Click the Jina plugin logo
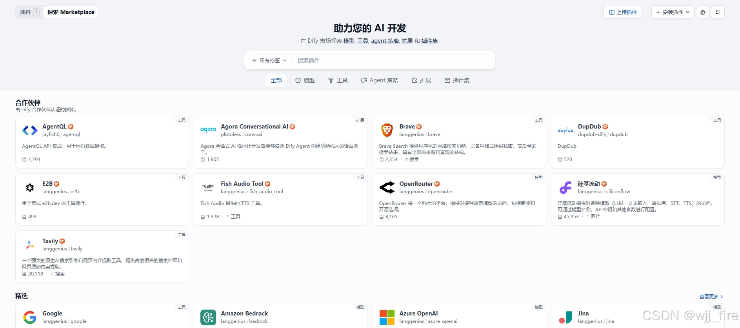Viewport: 740px width, 328px height. pos(565,317)
